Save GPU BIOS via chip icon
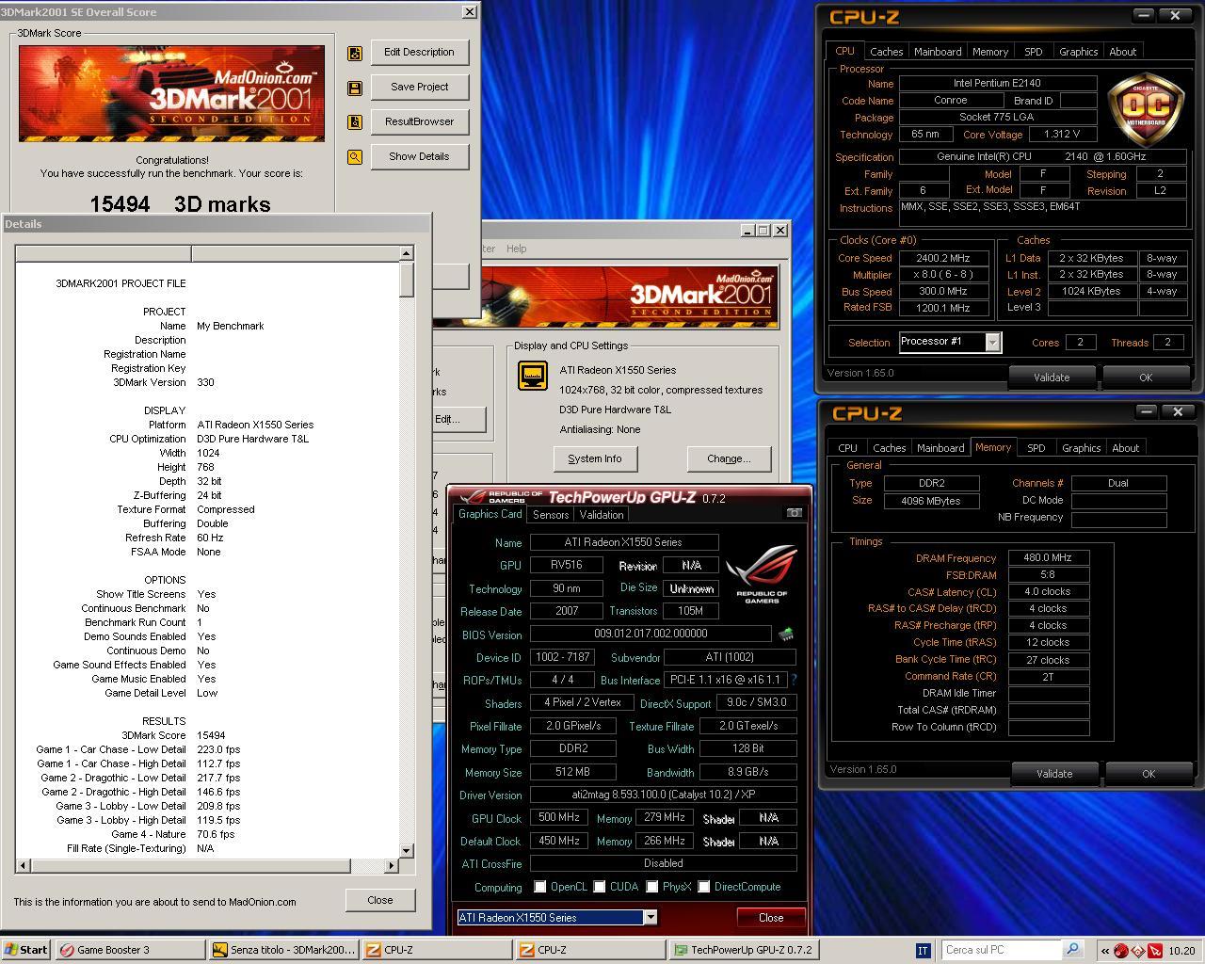The width and height of the screenshot is (1205, 964). tap(785, 635)
